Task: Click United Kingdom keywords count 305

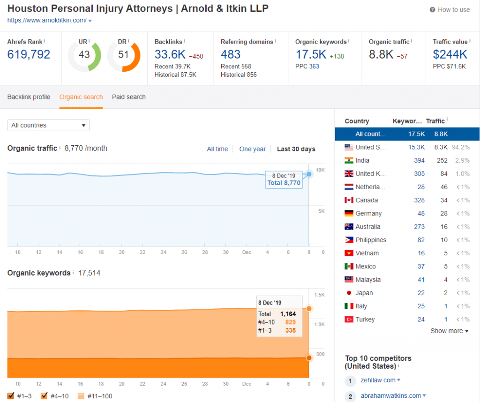Action: (x=420, y=173)
